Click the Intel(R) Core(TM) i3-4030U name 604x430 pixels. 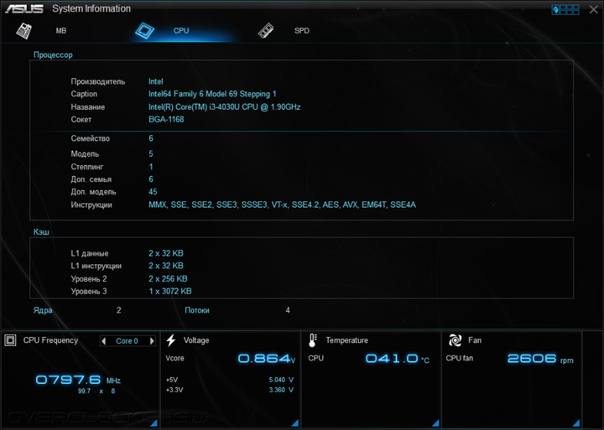[225, 107]
